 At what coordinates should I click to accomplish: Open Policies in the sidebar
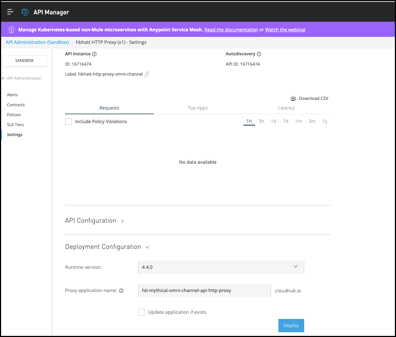click(x=14, y=115)
